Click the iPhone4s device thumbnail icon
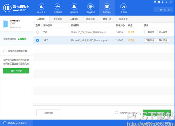This screenshot has width=175, height=126. [6, 24]
